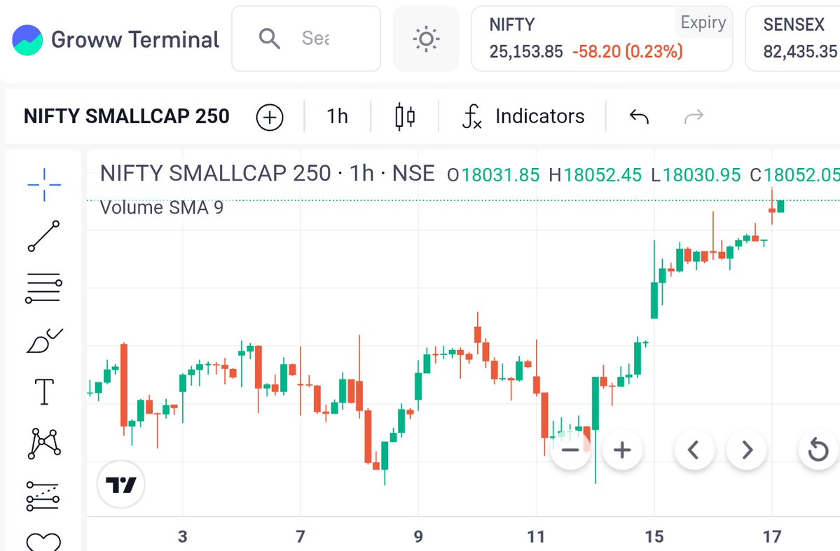Select the XABCD pattern tool
The height and width of the screenshot is (551, 840).
(44, 443)
